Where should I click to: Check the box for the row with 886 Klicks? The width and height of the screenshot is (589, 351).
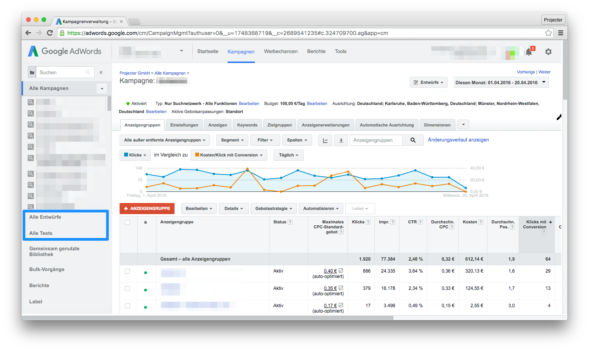tap(128, 271)
